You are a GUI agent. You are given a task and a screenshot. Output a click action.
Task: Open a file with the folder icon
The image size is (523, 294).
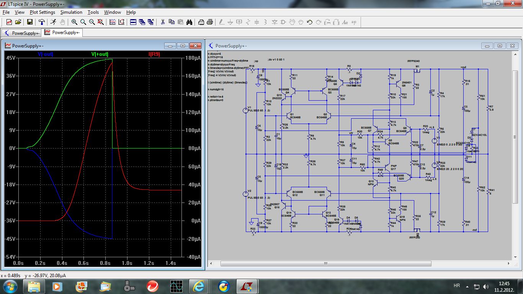pyautogui.click(x=18, y=22)
